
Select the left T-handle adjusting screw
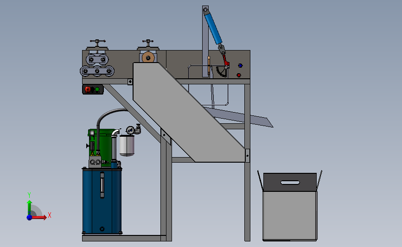(97, 43)
